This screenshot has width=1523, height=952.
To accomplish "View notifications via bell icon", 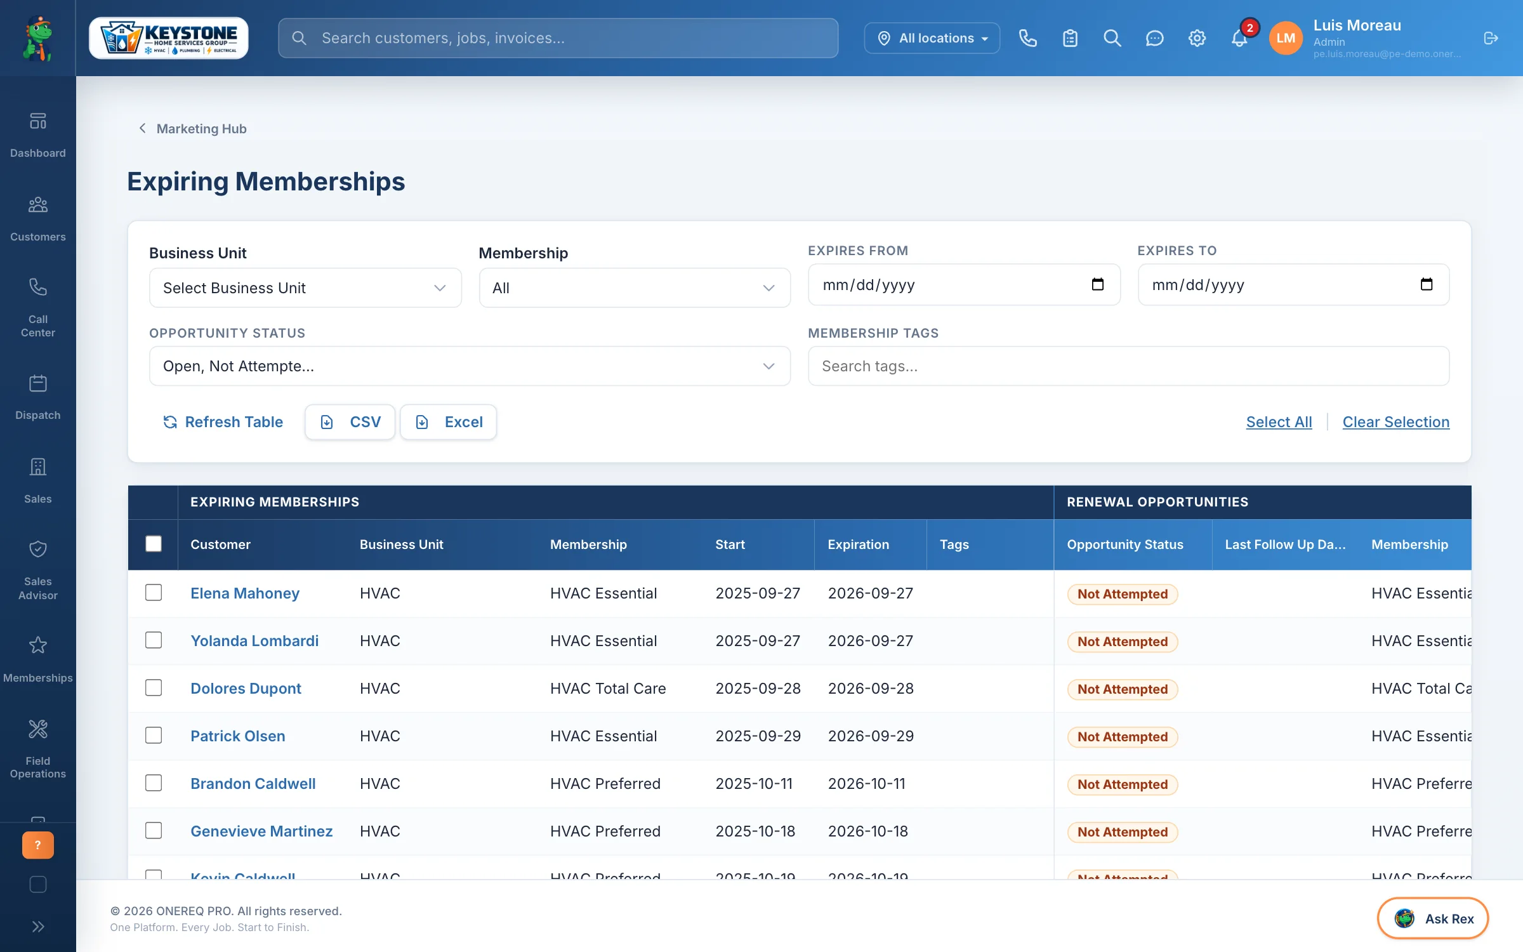I will click(x=1239, y=38).
